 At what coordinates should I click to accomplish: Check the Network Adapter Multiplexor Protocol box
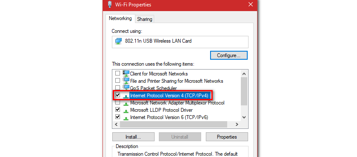pyautogui.click(x=117, y=102)
